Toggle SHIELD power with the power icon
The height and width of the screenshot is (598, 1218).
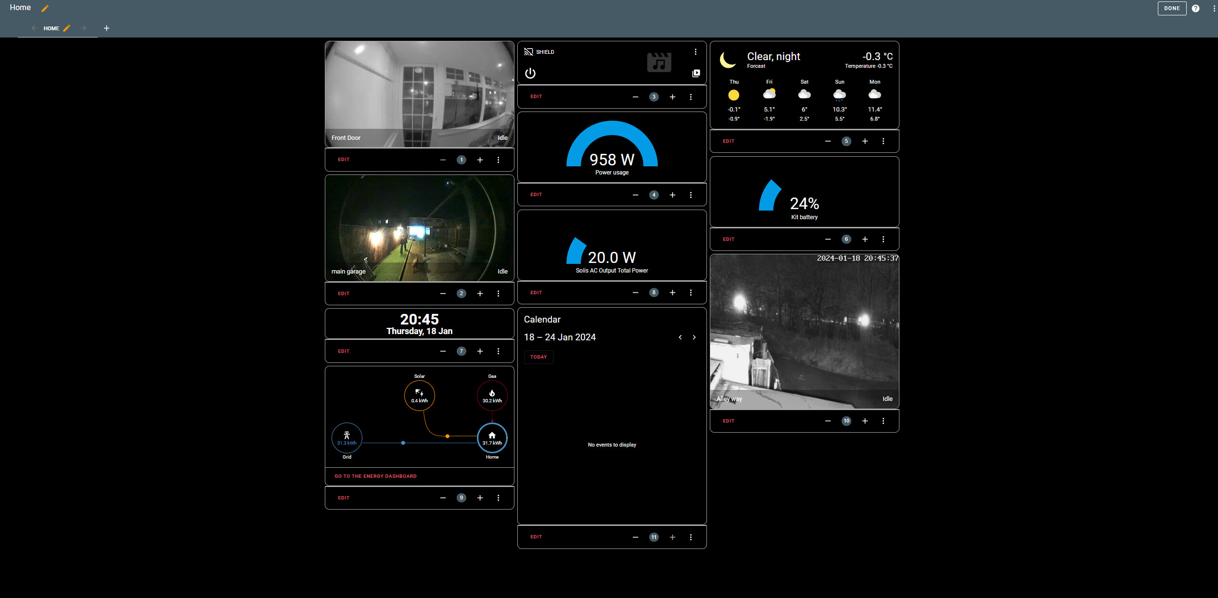(529, 74)
